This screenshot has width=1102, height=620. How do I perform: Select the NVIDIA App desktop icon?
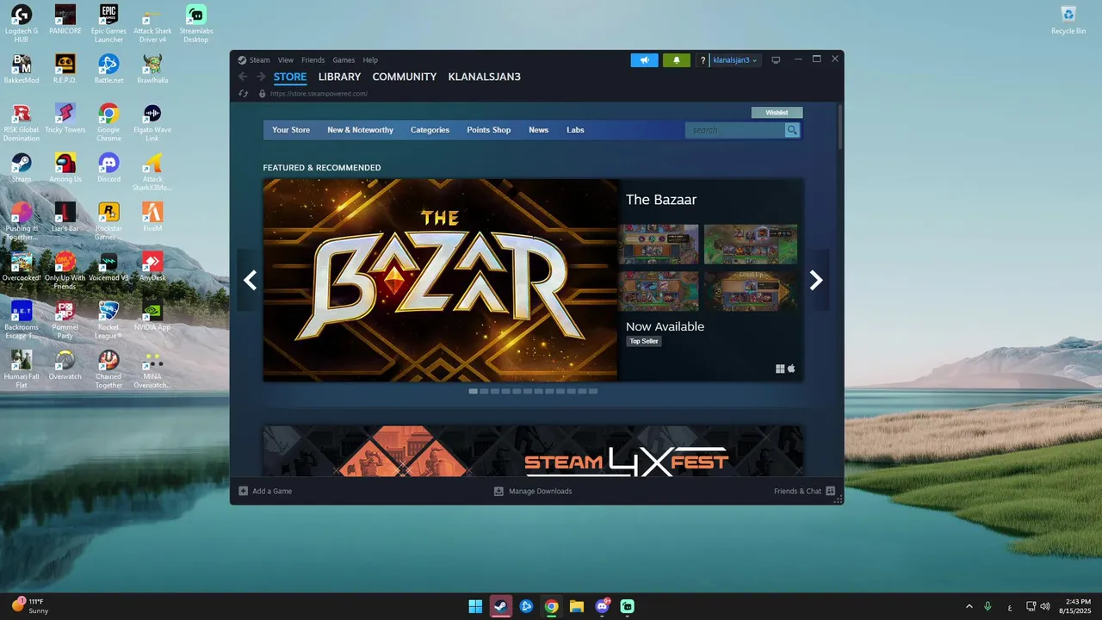tap(152, 315)
